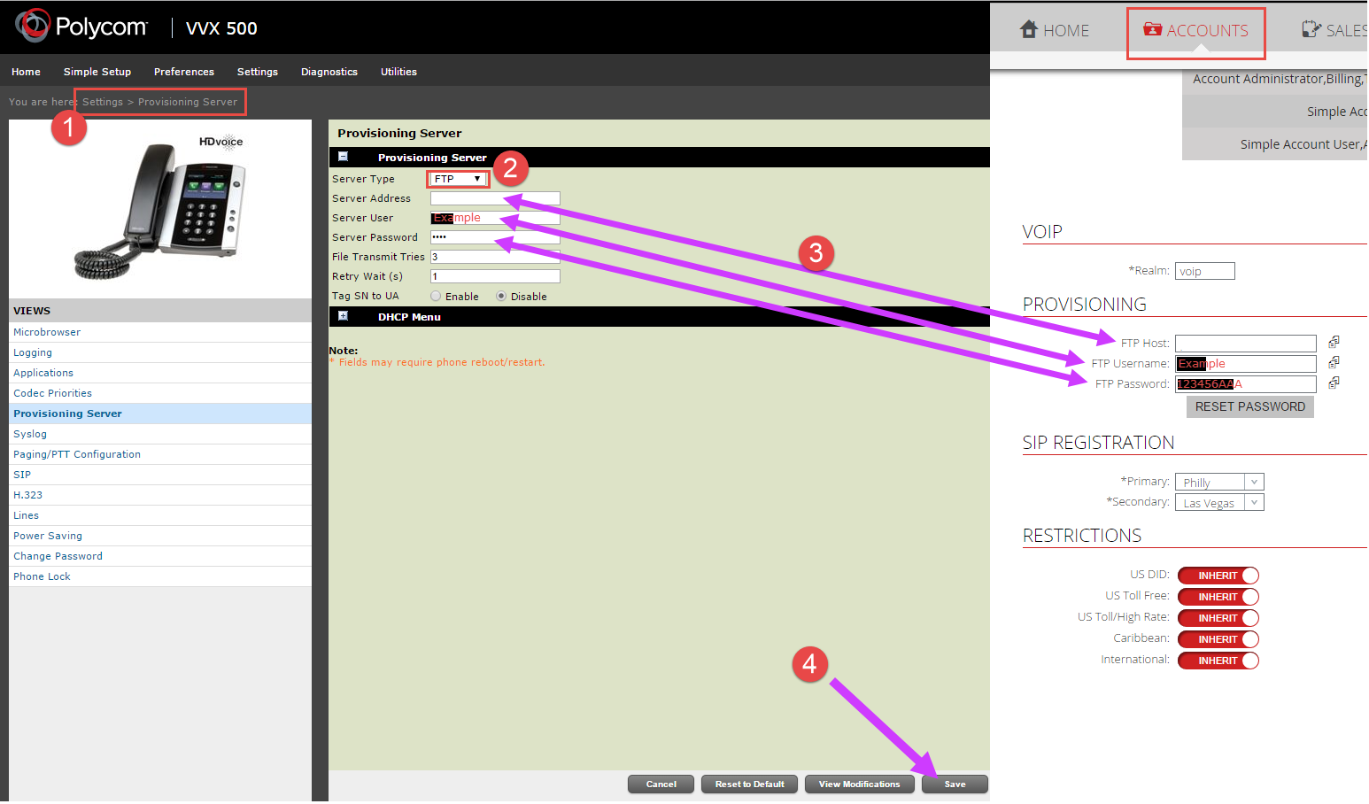
Task: Click the RESET PASSWORD button
Action: click(1249, 406)
